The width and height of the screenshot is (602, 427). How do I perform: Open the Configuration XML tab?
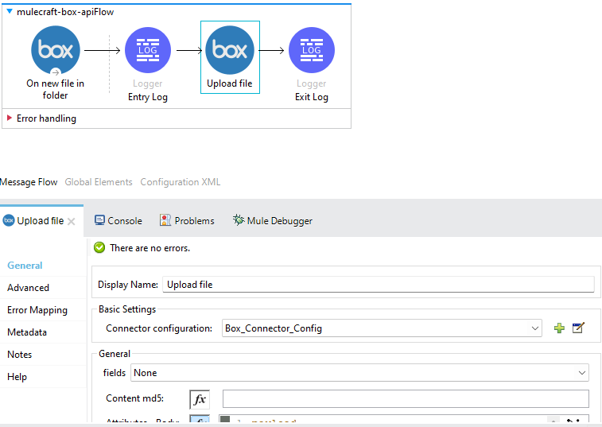[181, 182]
